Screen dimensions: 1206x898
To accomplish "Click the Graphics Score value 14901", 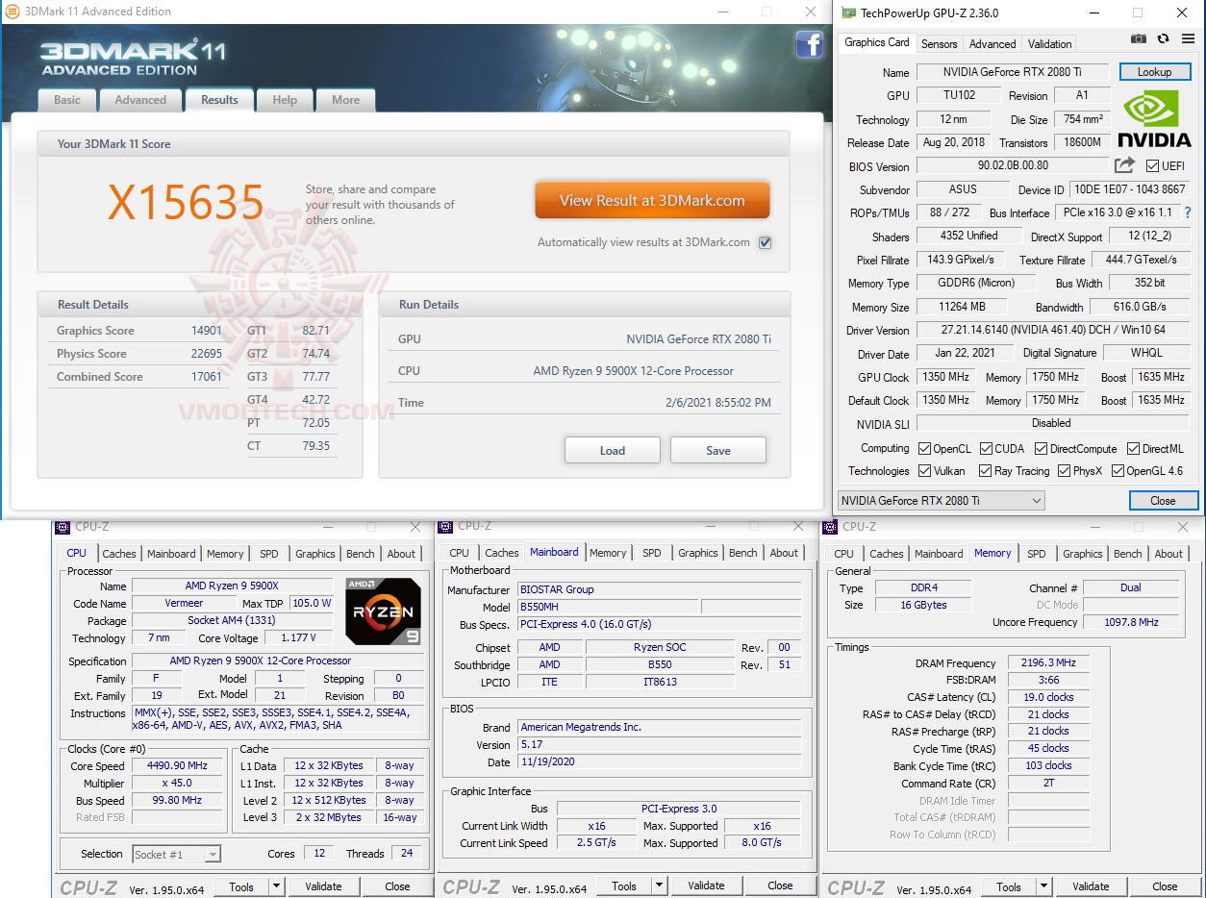I will pos(206,331).
